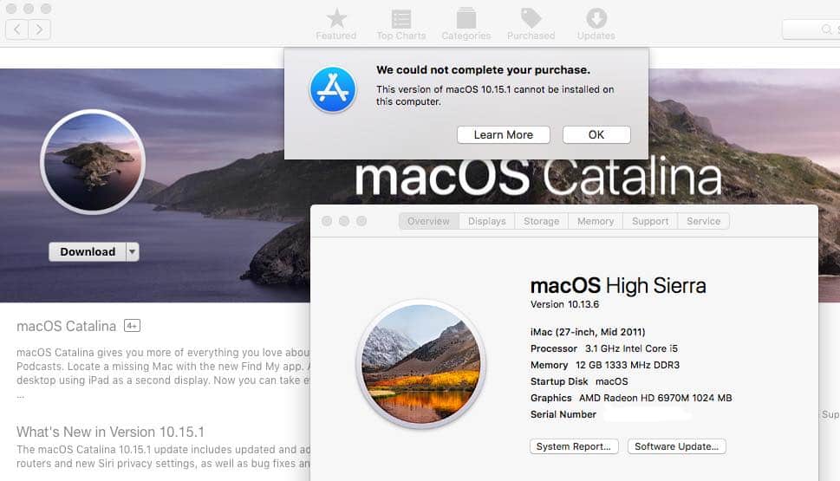Click the 'Version 10.13.6' text
Viewport: 840px width, 481px height.
point(564,304)
